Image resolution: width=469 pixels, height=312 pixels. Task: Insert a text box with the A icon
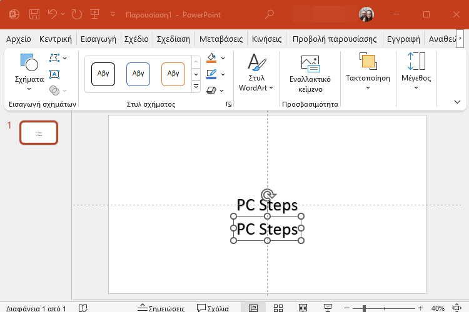pos(54,74)
